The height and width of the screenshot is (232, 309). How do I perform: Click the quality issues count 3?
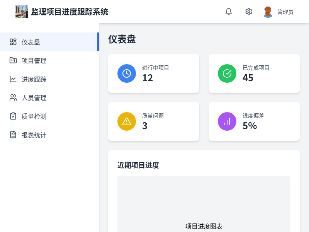[x=145, y=126]
